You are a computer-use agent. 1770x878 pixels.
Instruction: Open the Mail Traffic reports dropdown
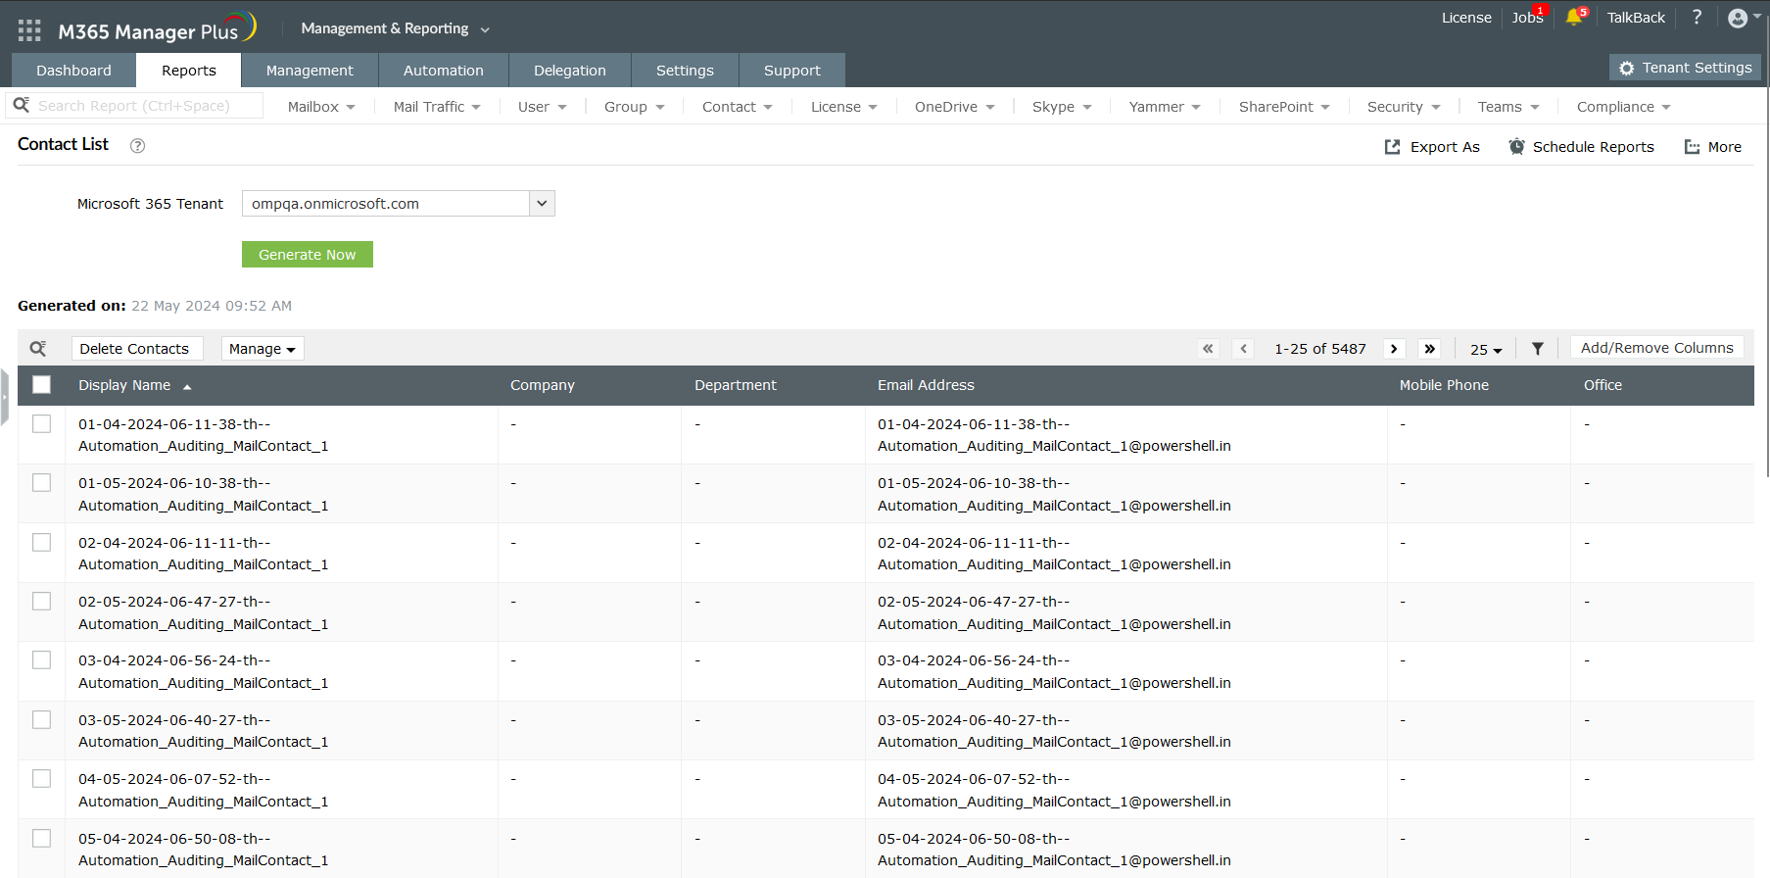[437, 107]
